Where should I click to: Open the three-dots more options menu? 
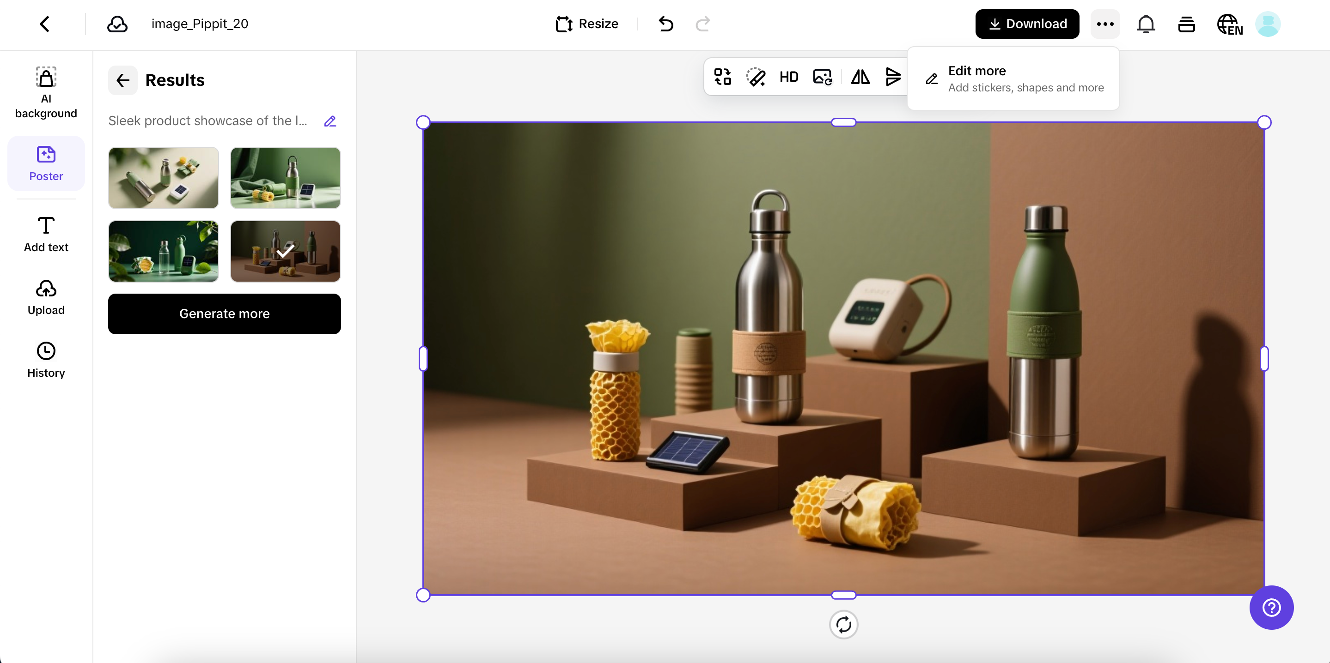point(1104,24)
